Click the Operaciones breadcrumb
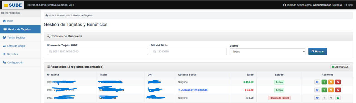Screen dimensions: 356x103 pos(63,15)
